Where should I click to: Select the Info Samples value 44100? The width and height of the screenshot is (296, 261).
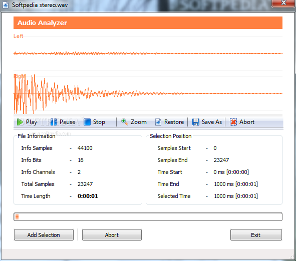coord(85,148)
